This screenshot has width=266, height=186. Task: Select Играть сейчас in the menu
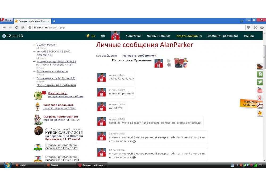click(189, 36)
